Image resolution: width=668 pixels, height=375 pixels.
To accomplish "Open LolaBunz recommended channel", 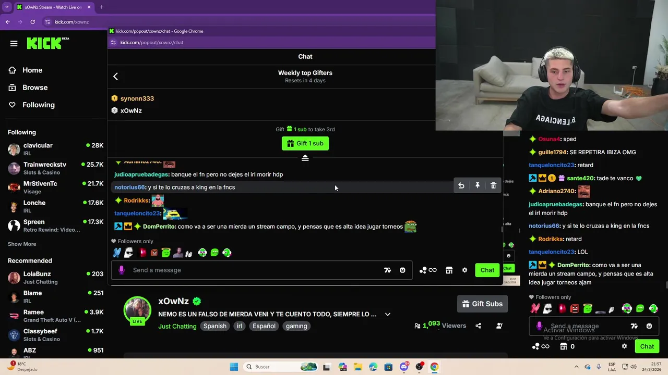I will 55,278.
